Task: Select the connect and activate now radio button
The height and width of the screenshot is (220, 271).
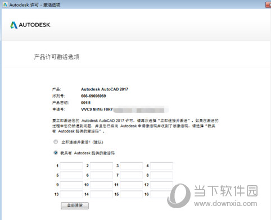Action: coord(56,142)
